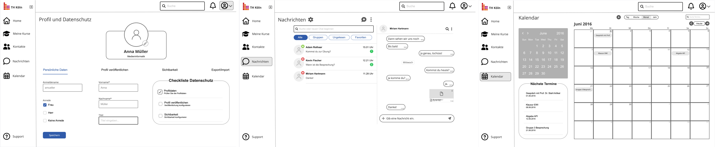Click the send arrow in the message field
Image resolution: width=715 pixels, height=147 pixels.
tap(449, 119)
